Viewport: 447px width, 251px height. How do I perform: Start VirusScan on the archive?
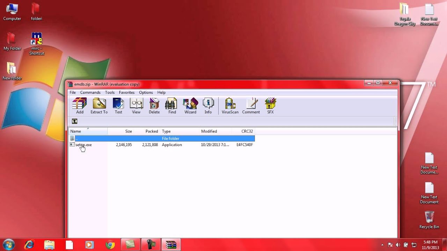coord(230,106)
